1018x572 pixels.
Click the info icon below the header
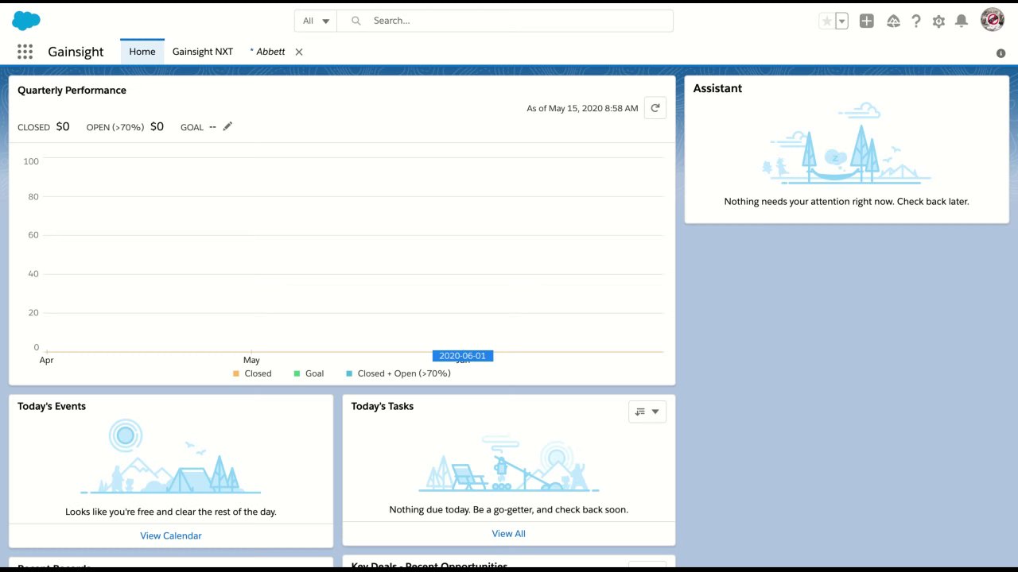pyautogui.click(x=1001, y=53)
